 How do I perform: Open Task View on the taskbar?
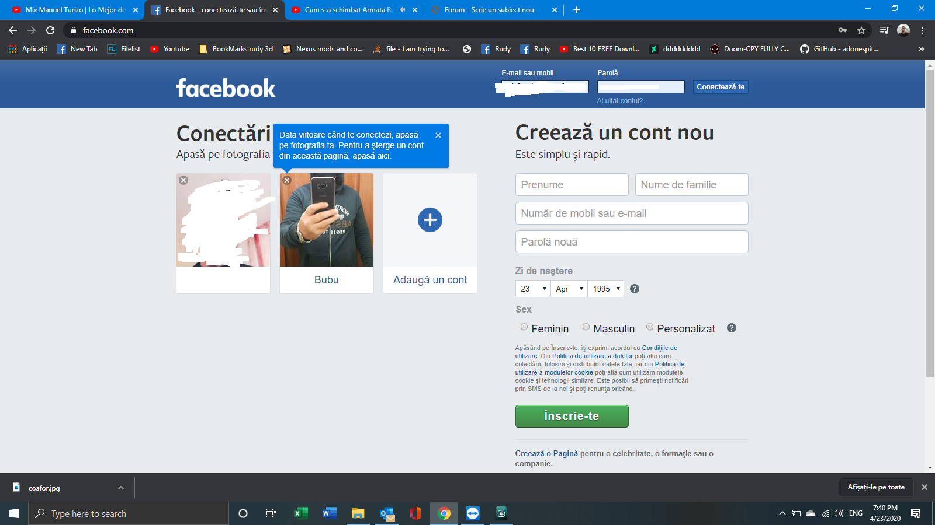tap(271, 513)
